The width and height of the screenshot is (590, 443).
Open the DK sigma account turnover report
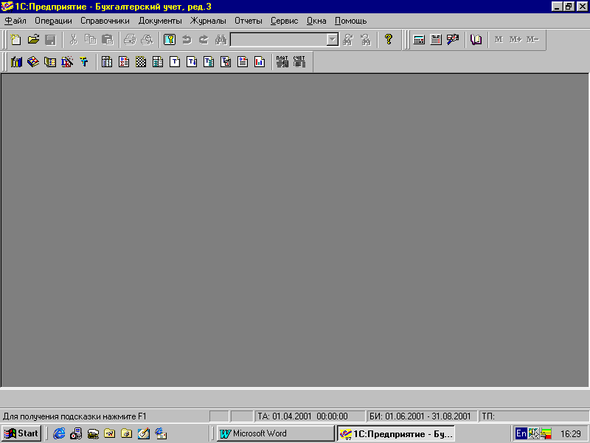(x=124, y=62)
